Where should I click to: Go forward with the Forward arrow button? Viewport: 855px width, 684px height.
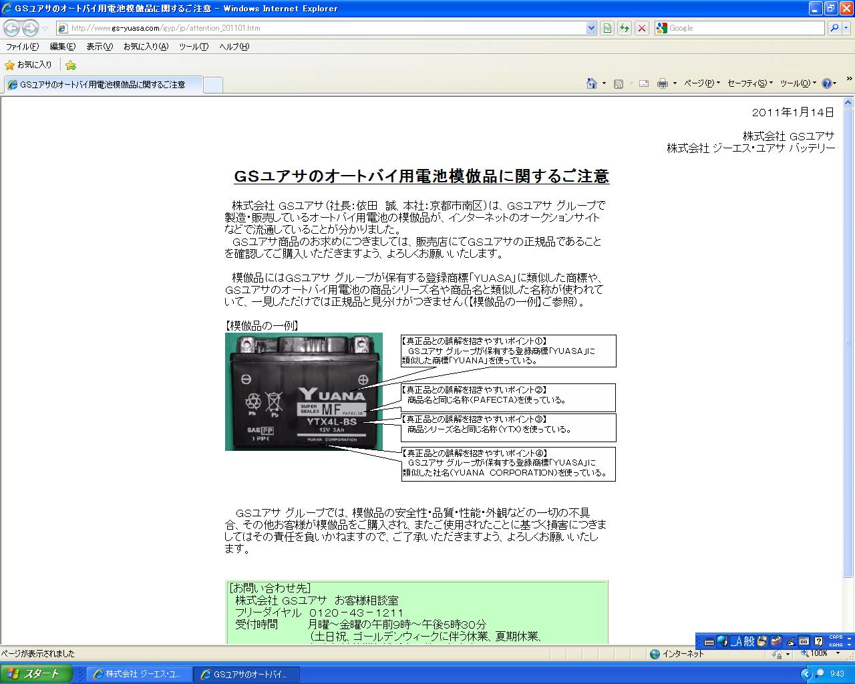coord(30,28)
